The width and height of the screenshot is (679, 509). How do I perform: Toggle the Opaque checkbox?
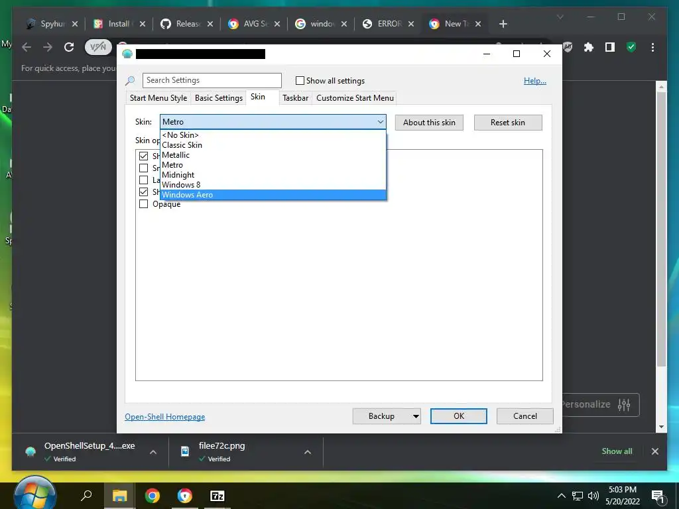coord(143,204)
